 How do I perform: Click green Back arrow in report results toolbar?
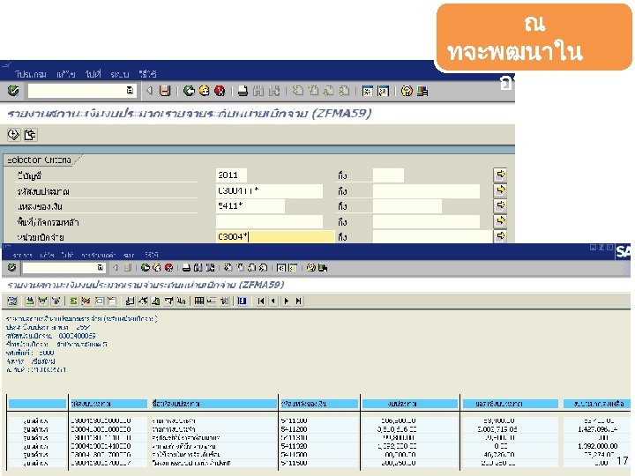[x=145, y=268]
